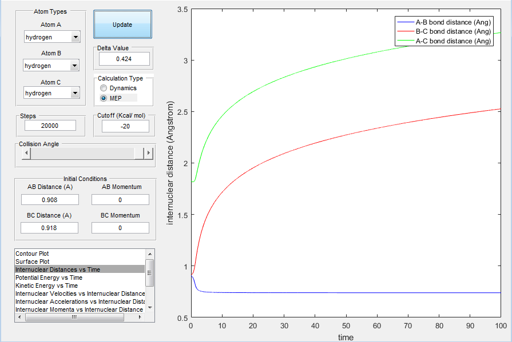512x342 pixels.
Task: Focus the Cutoff (Kcal/mol) field
Action: click(x=125, y=126)
